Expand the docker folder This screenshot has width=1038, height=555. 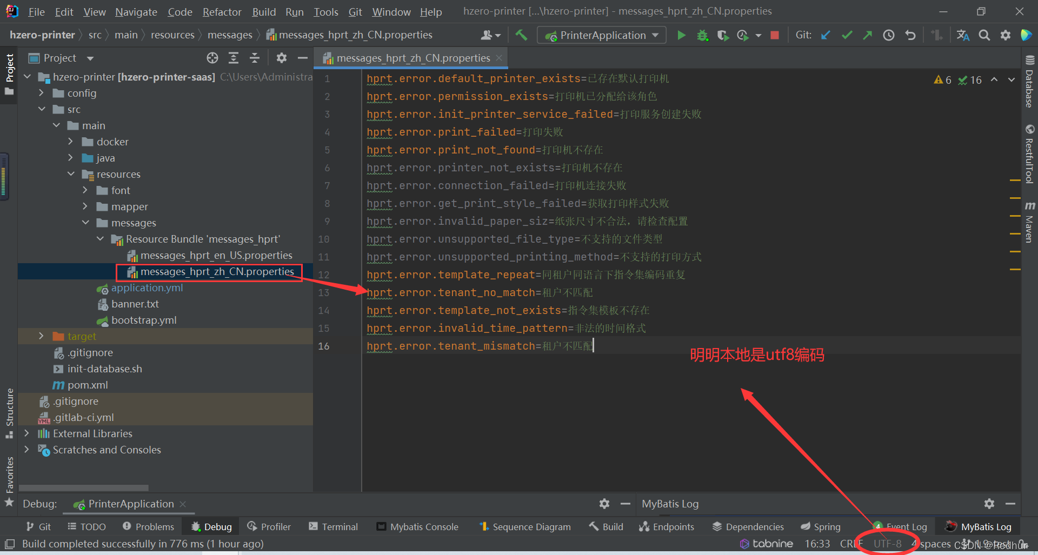tap(71, 142)
